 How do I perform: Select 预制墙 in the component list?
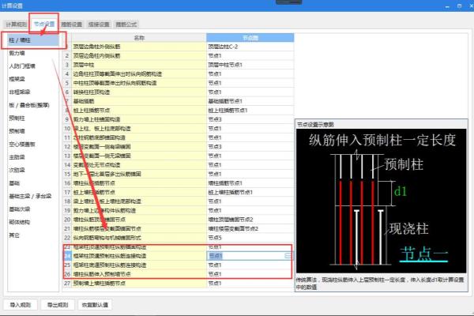click(x=17, y=131)
